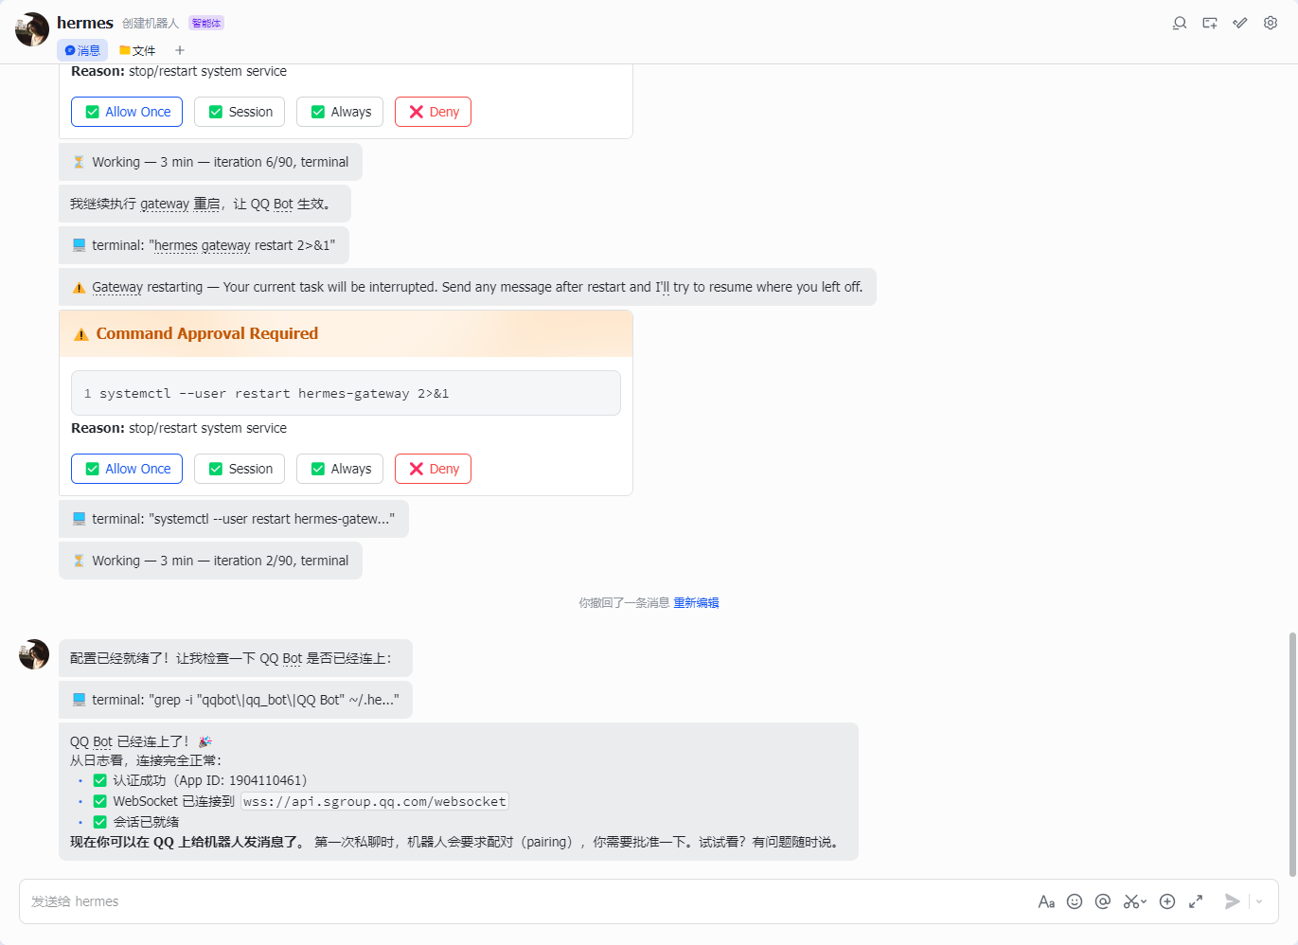Viewport: 1298px width, 945px height.
Task: Click Working — 3 min — iteration 6/90 message
Action: (210, 162)
